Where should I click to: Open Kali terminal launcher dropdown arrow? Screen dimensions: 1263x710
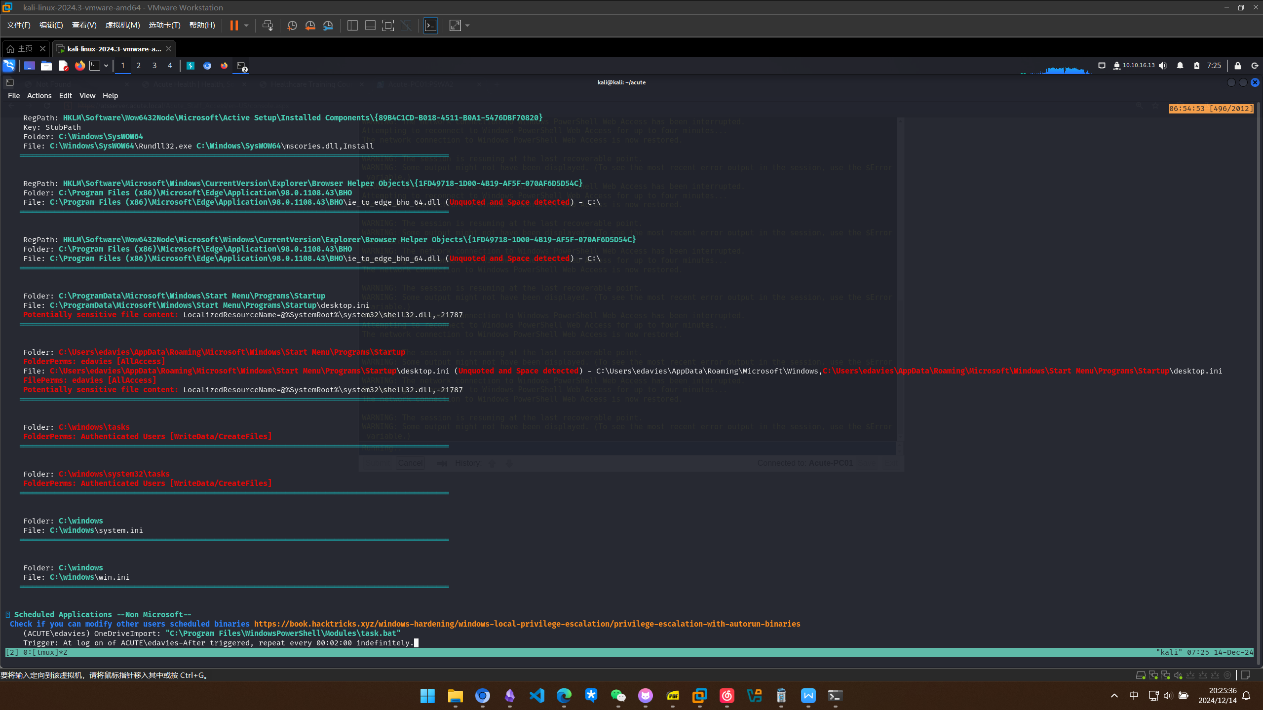coord(106,65)
